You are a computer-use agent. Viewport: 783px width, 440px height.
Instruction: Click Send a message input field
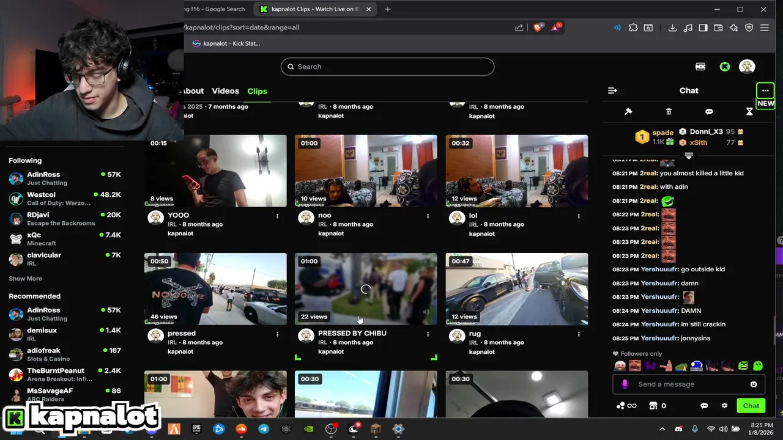[688, 384]
